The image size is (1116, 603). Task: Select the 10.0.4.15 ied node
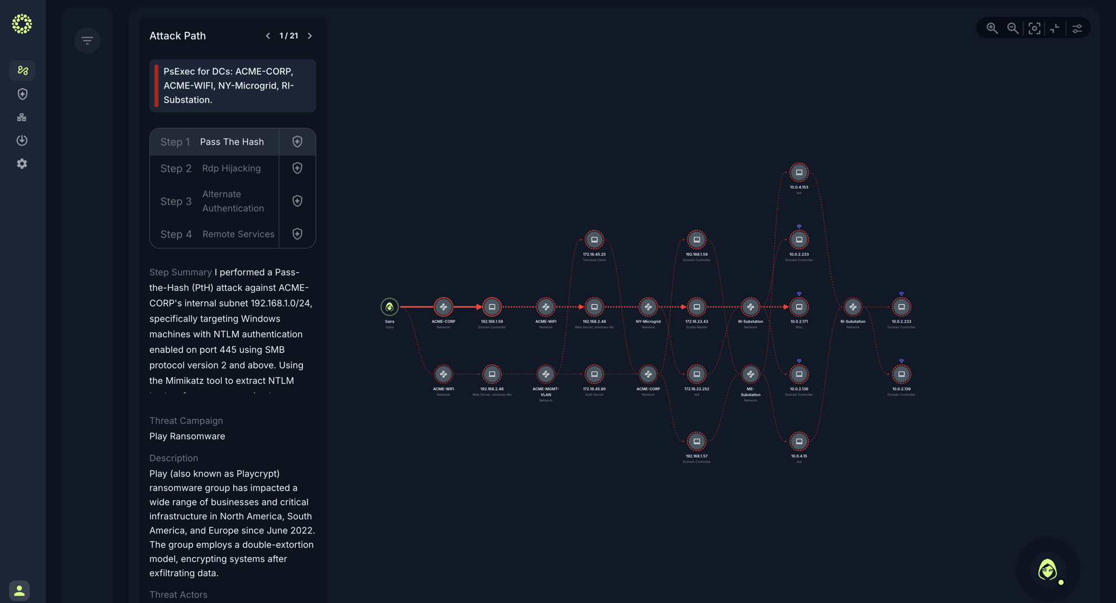click(799, 441)
